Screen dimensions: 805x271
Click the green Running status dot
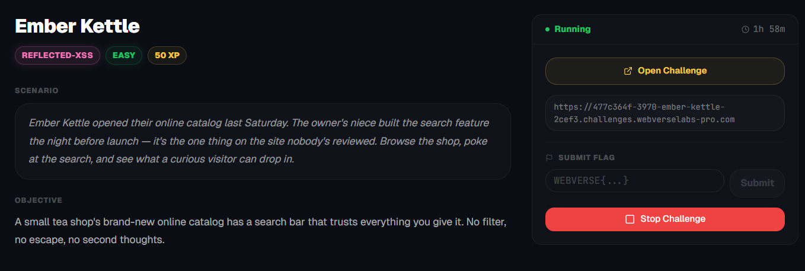click(548, 29)
